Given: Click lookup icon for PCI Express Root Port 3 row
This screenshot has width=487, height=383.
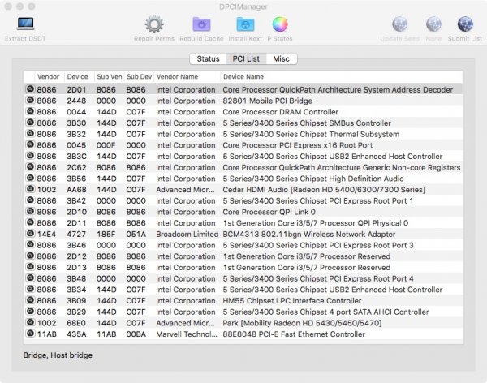Looking at the screenshot, I should click(x=30, y=245).
